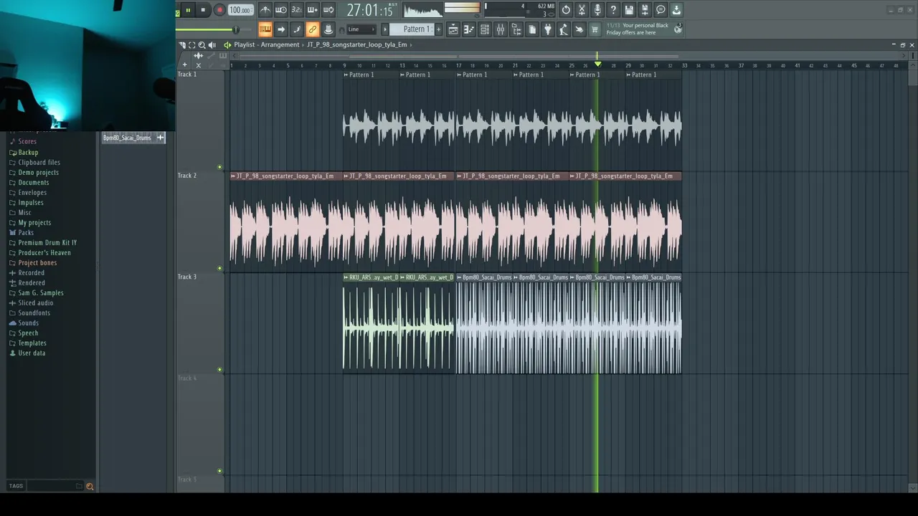The width and height of the screenshot is (918, 516).
Task: Pause playback with the transport pause button
Action: pyautogui.click(x=188, y=10)
